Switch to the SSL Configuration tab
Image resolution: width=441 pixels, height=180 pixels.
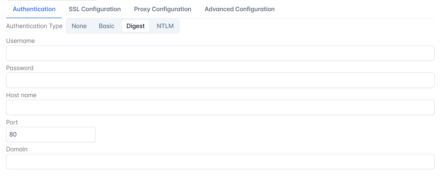pyautogui.click(x=94, y=9)
